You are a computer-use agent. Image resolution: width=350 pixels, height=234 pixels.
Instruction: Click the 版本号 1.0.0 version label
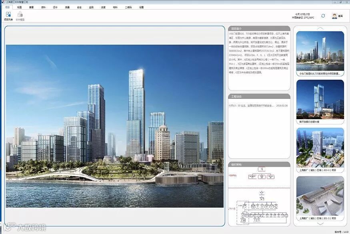click(x=342, y=232)
